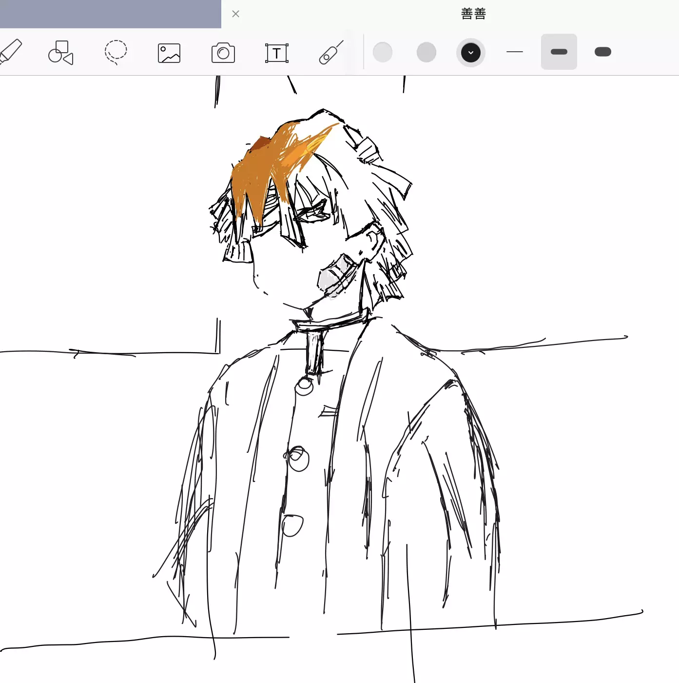
Task: Open the black color swatch dropdown
Action: point(471,52)
